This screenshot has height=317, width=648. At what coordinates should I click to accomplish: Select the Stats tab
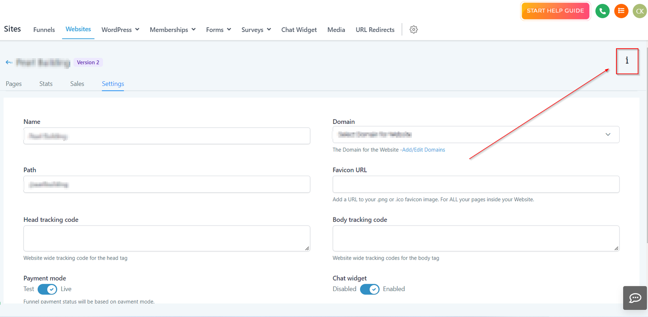[46, 84]
